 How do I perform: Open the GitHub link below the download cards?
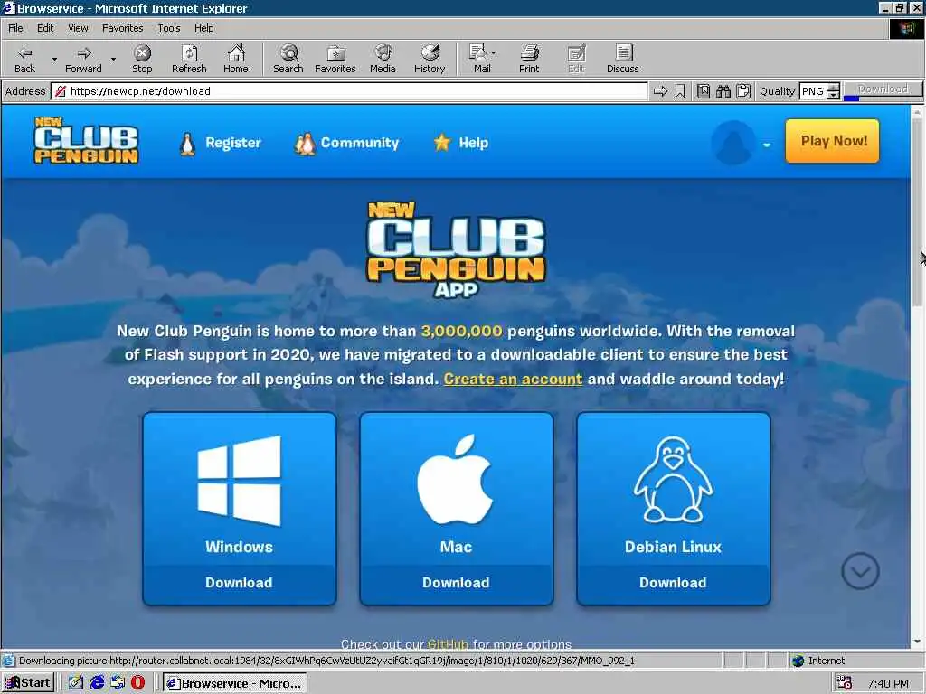447,643
